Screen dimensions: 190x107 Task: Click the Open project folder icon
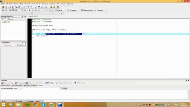pyautogui.click(x=6, y=7)
